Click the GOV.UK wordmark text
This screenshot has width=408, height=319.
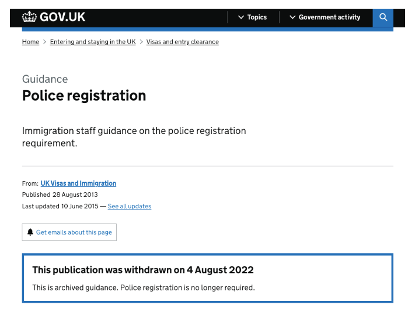coord(62,17)
